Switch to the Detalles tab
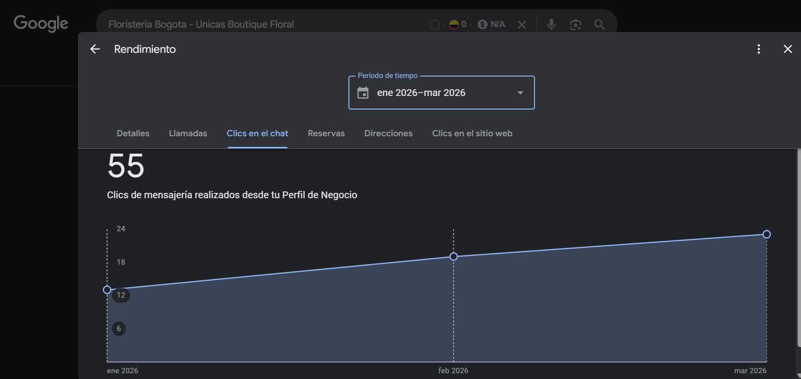The image size is (801, 379). [x=133, y=133]
